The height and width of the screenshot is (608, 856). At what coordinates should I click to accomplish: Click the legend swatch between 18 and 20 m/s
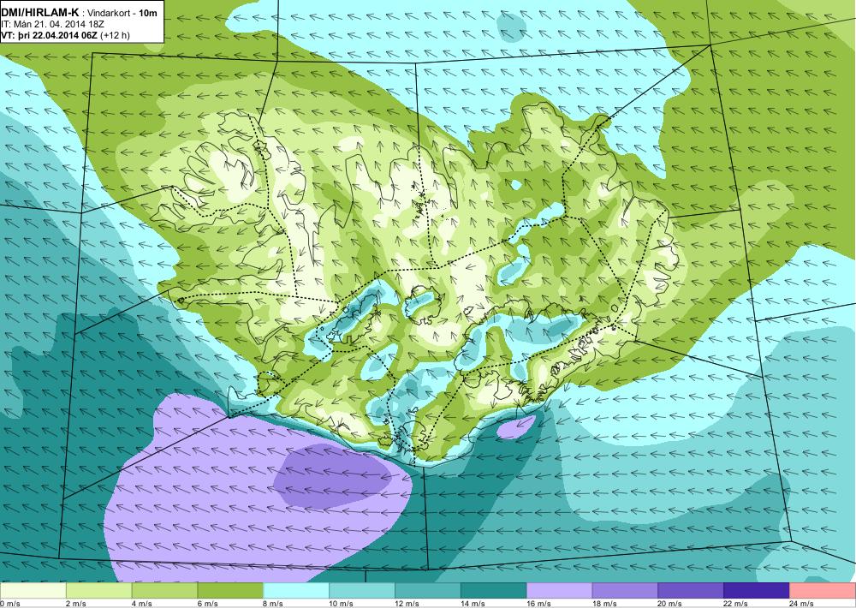tap(625, 591)
